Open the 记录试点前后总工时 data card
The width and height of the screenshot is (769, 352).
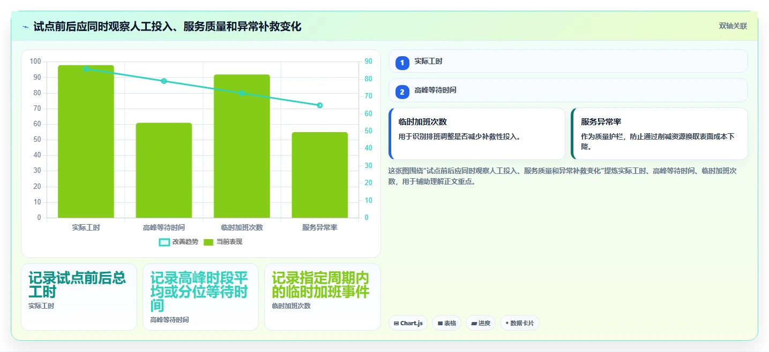(x=79, y=297)
